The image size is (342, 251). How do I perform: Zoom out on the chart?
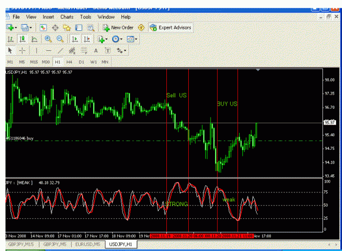60,39
